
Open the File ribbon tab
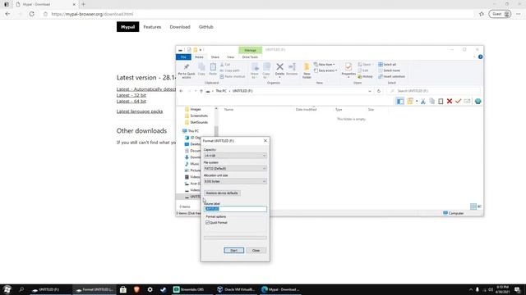point(183,57)
